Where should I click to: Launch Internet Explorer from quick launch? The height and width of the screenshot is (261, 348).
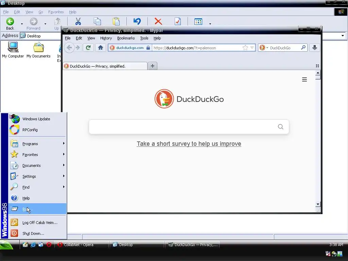tap(33, 245)
